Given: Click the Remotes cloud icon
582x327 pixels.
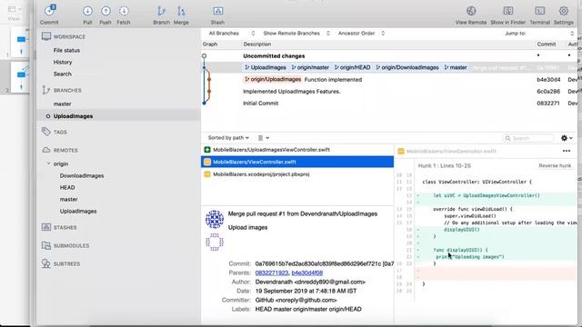Looking at the screenshot, I should 46,150.
